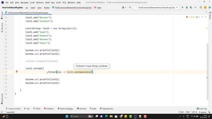The image size is (212, 119).
Task: Open the Help menu
Action: (x=79, y=2)
